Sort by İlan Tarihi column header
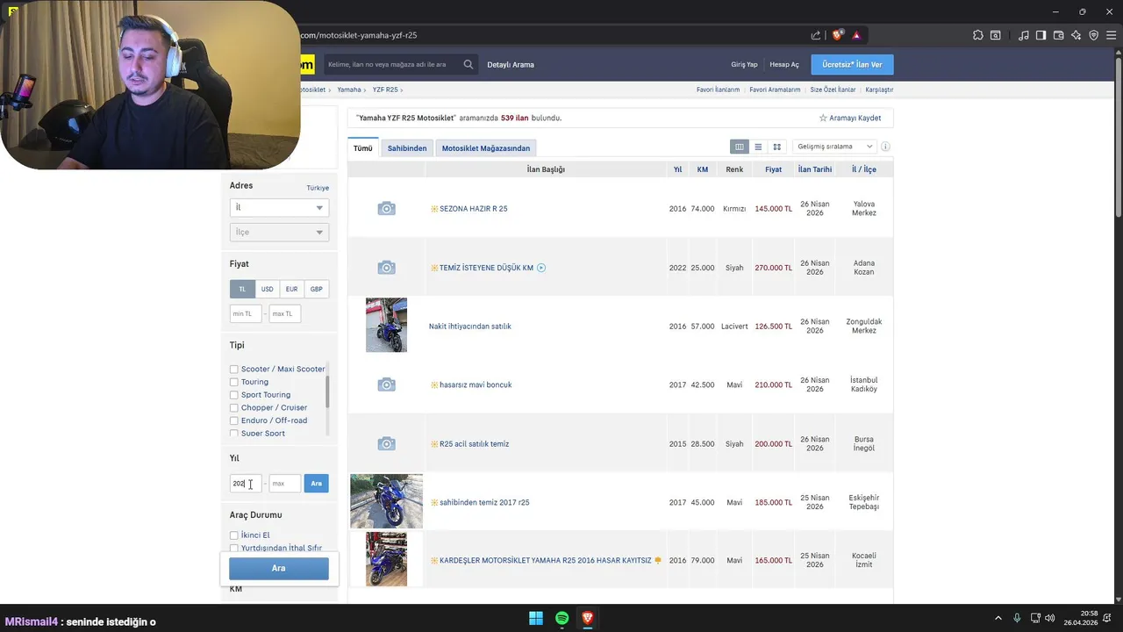Screen dimensions: 1123x632 [815, 169]
